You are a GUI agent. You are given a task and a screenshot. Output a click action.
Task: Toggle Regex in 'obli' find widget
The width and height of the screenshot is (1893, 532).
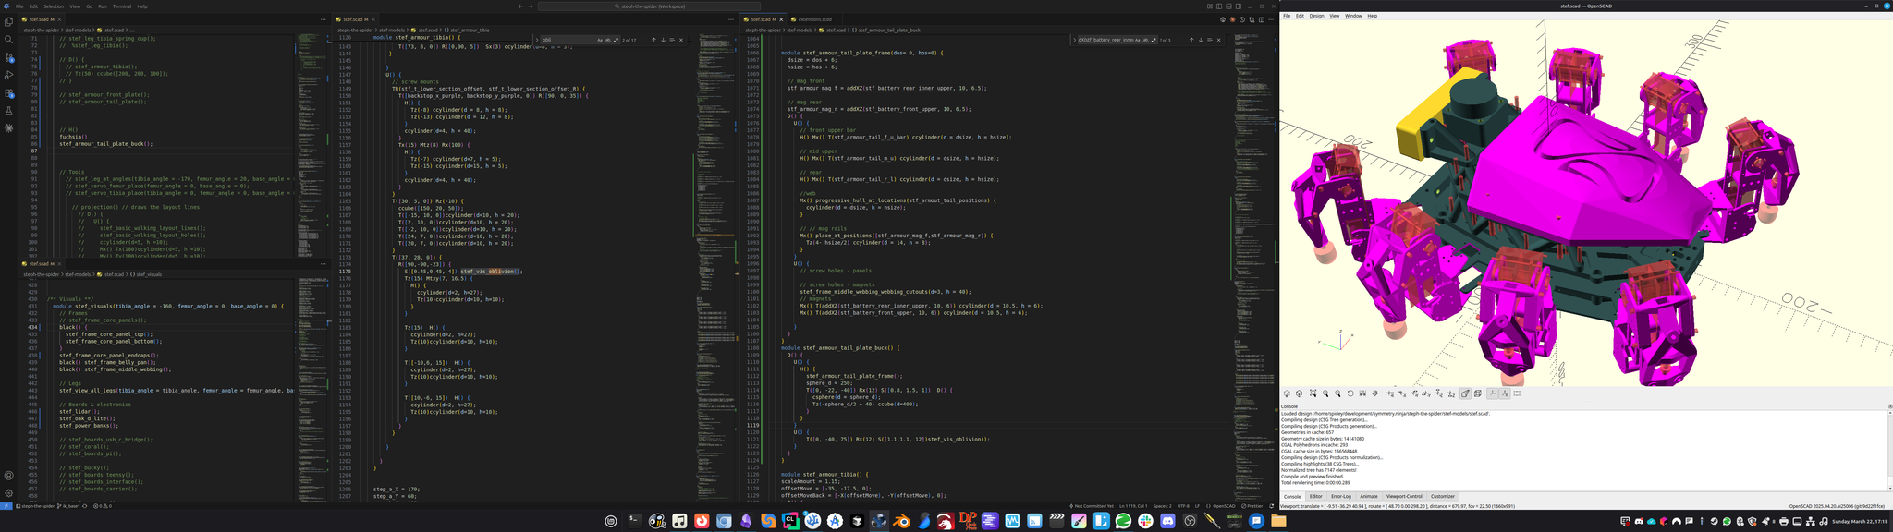[616, 40]
